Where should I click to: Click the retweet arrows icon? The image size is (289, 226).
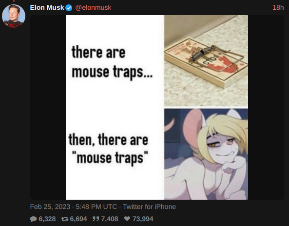[x=65, y=219]
